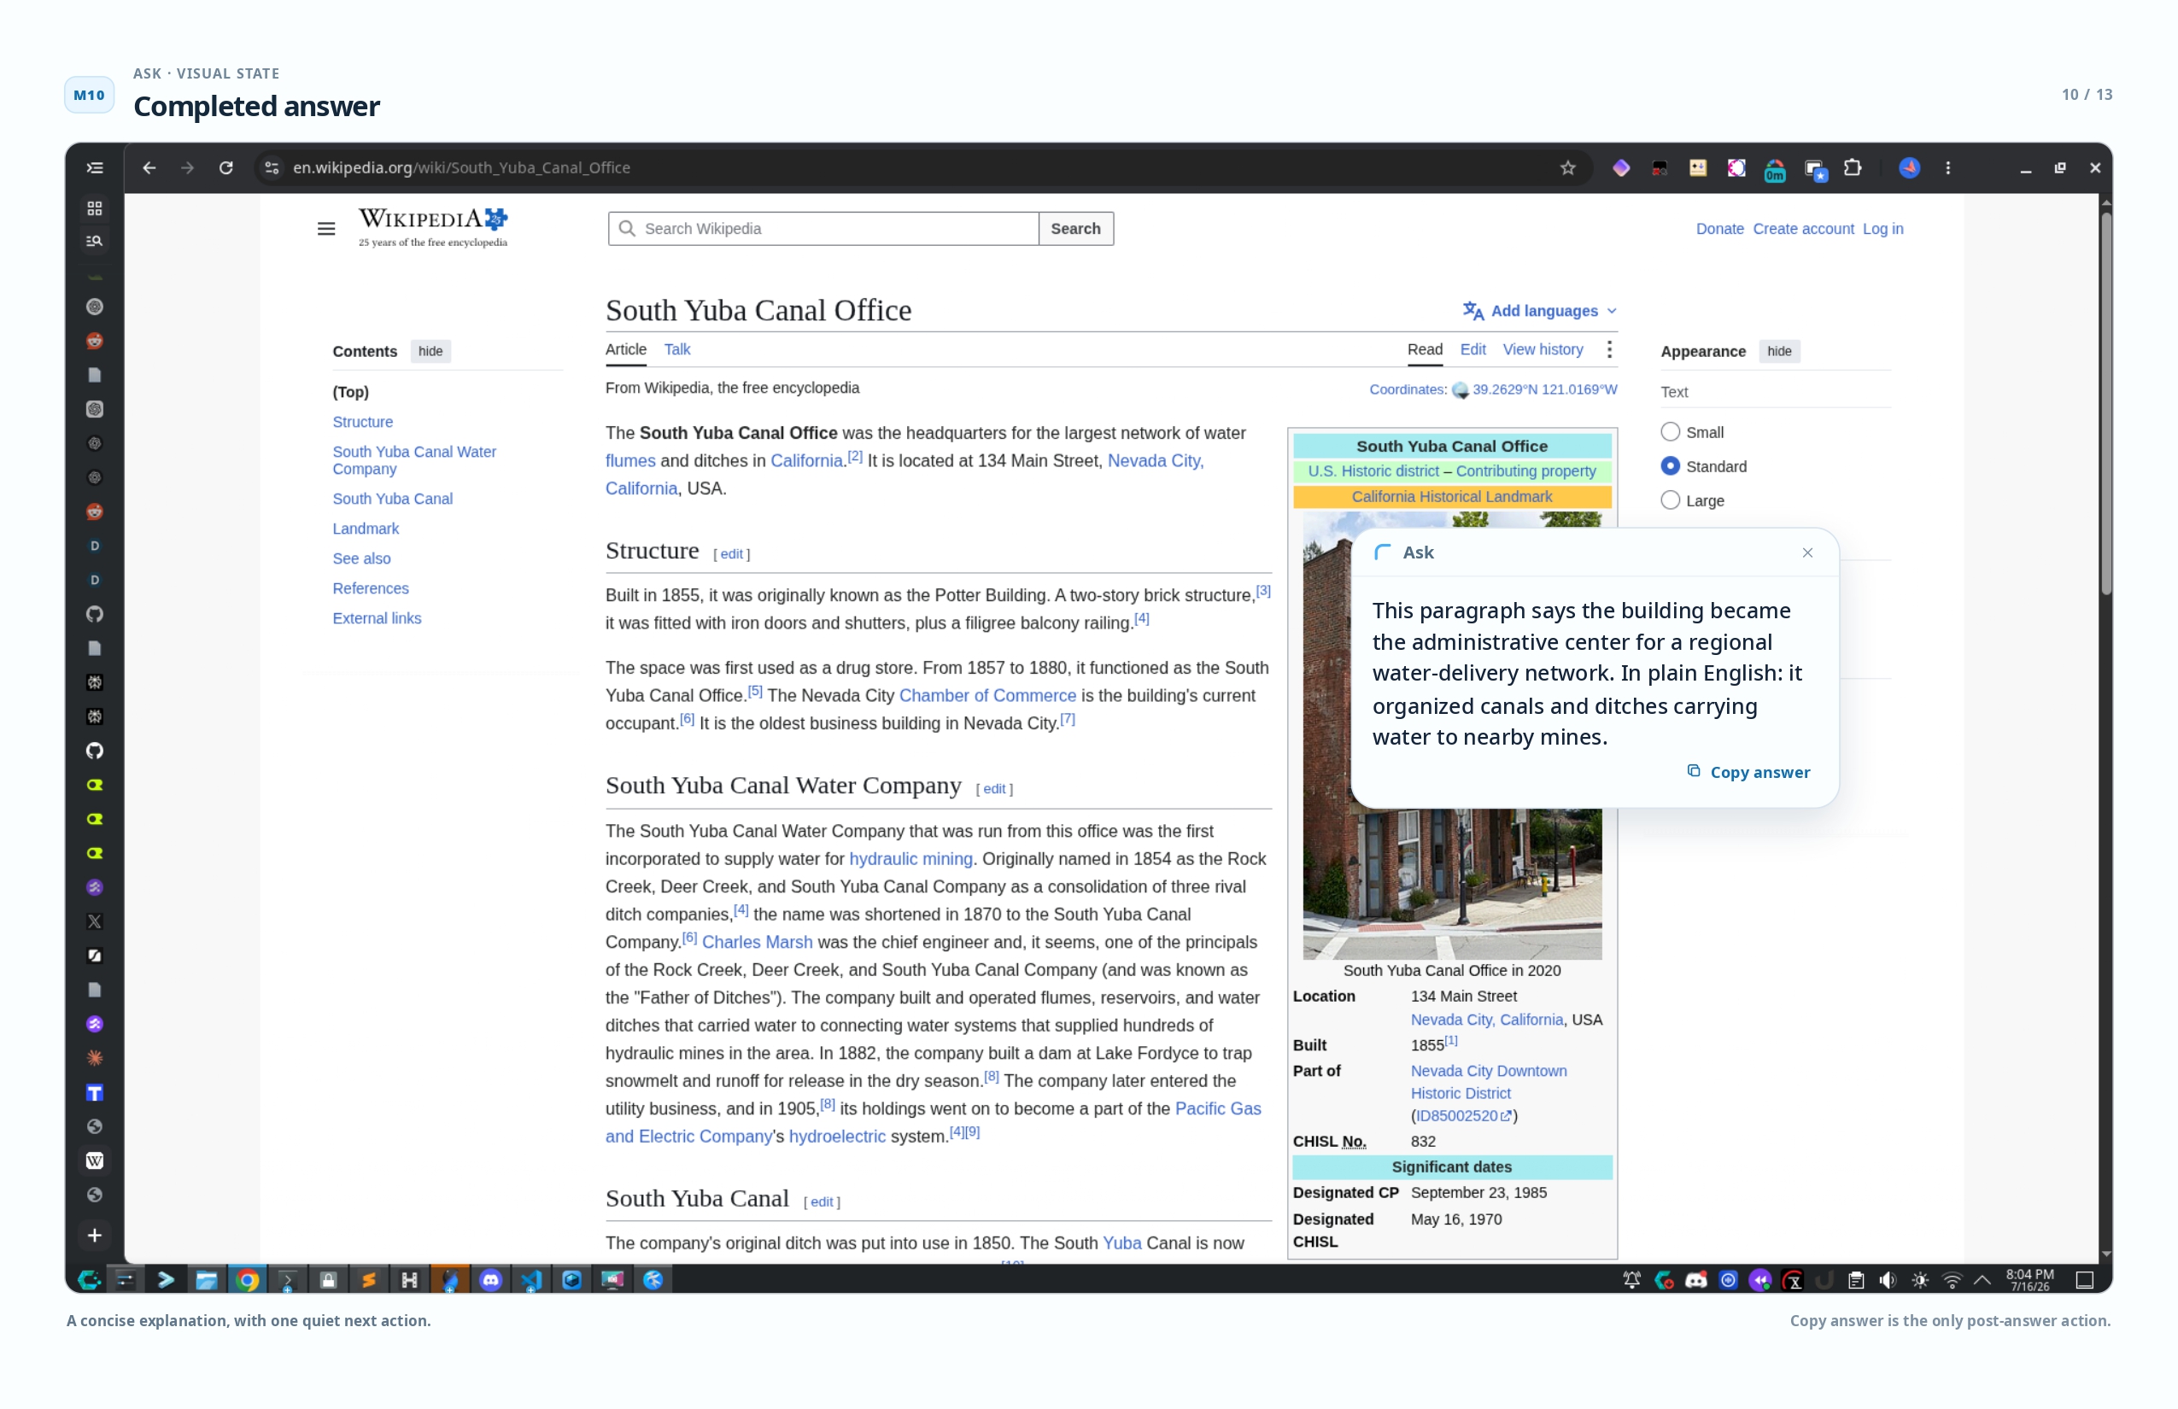Screen dimensions: 2178x1409
Task: Expand the Add languages dropdown
Action: click(1539, 311)
